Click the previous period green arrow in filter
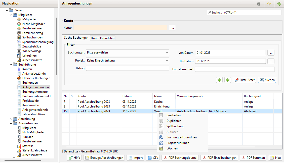The image size is (284, 163). (220, 80)
